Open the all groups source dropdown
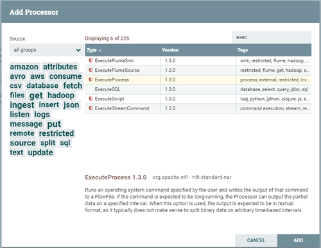The height and width of the screenshot is (248, 321). click(x=47, y=50)
